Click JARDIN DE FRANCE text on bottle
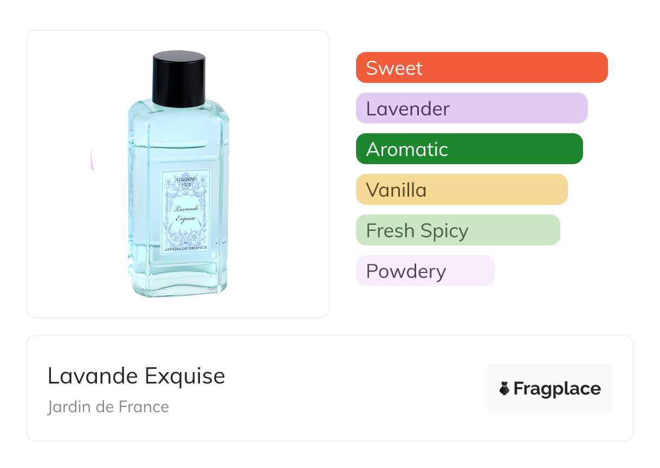Screen dimensions: 660x468 [x=186, y=249]
